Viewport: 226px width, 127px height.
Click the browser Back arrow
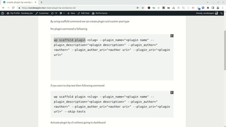pos(3,8)
